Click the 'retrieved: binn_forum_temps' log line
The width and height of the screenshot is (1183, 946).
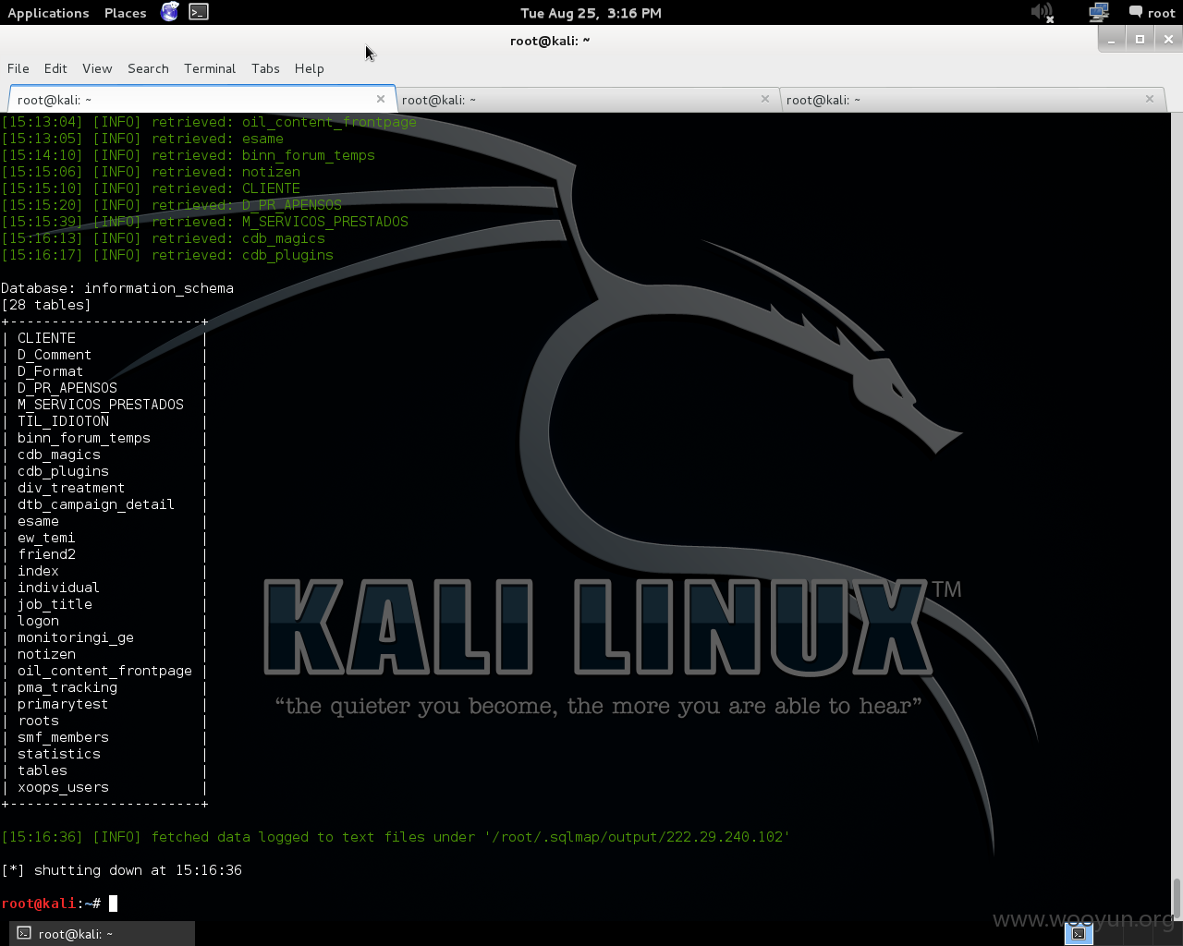pos(188,155)
